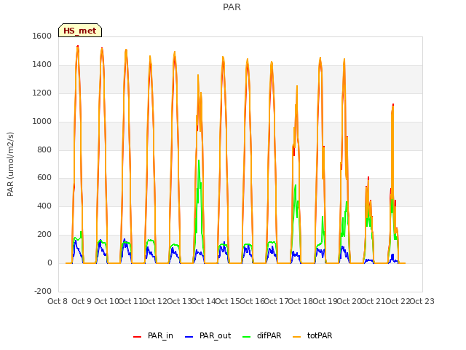
Task: Click the -200 y-axis tick label
Action: (x=43, y=291)
